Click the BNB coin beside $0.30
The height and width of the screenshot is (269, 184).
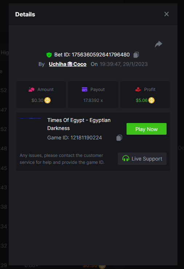[x=48, y=100]
